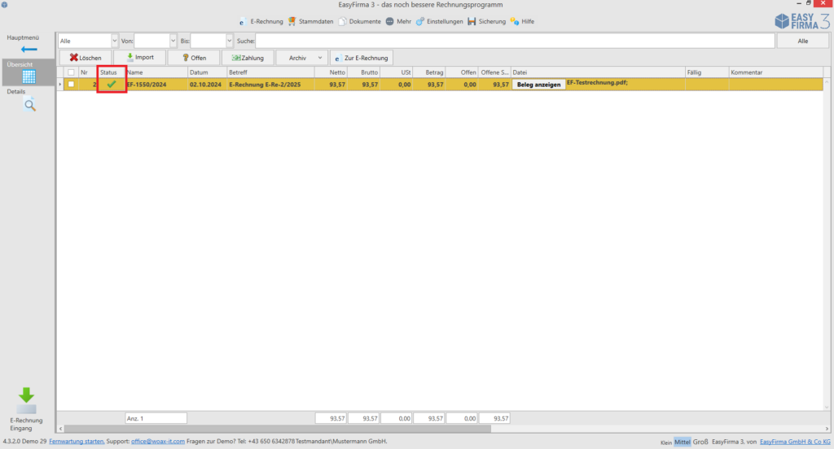This screenshot has height=449, width=834.
Task: Set font size to Klein
Action: (x=666, y=442)
